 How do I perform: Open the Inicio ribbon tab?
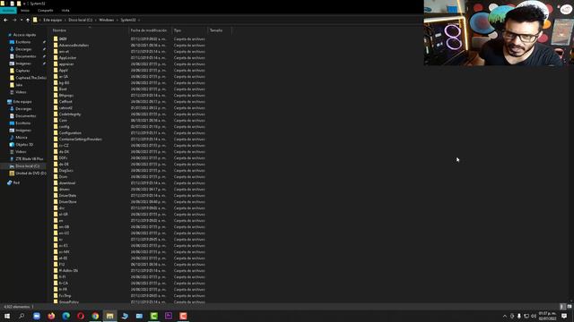click(x=25, y=11)
